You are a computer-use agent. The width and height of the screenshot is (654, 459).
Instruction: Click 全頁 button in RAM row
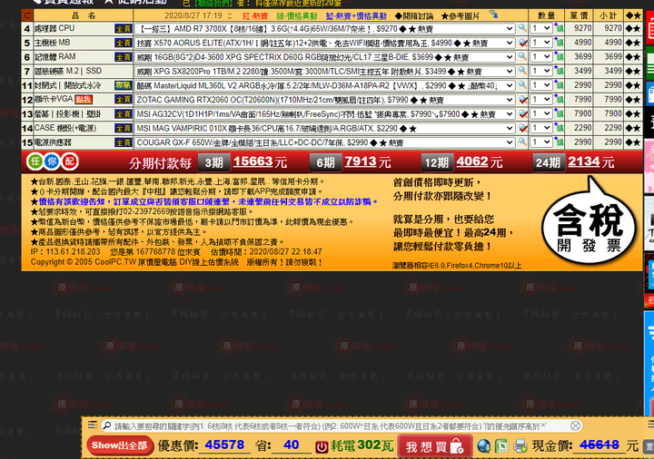coord(124,57)
